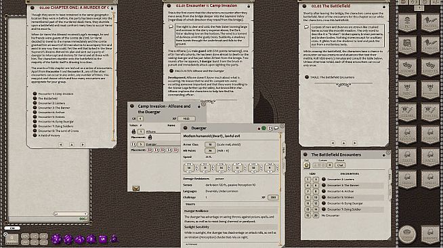The height and width of the screenshot is (248, 443).
Task: Open the Classes sidebar button
Action: (429, 134)
